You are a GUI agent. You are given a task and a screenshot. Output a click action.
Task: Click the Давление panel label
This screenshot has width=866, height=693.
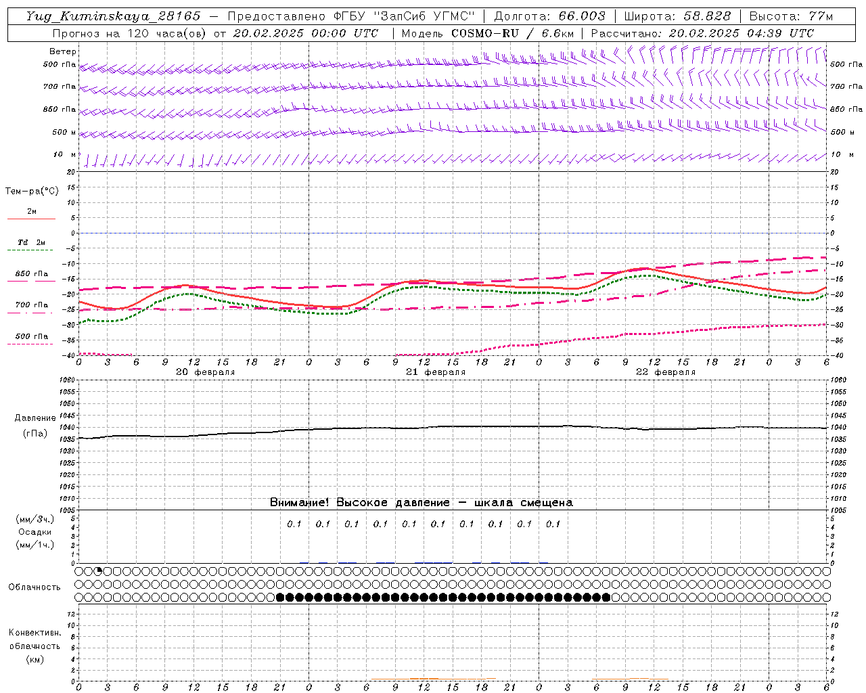(35, 418)
